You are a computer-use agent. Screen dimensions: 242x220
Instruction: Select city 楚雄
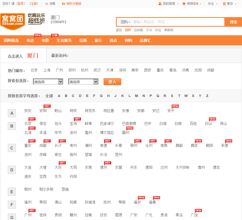coord(88,154)
